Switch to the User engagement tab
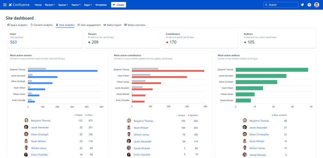The image size is (323, 158). click(x=89, y=25)
